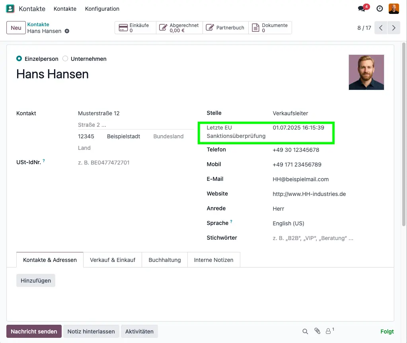Open the Anrede title dropdown
Screen dimensions: 407x343
coord(310,209)
